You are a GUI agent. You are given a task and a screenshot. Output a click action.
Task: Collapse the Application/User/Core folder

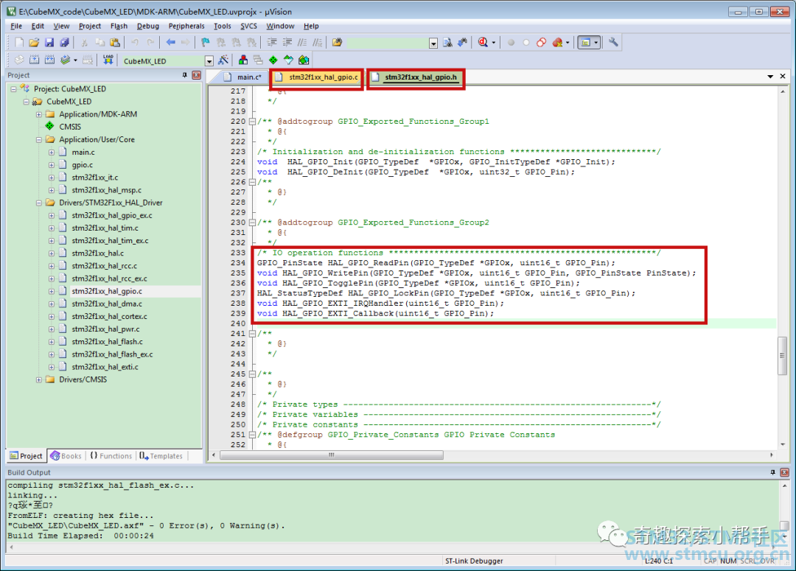(39, 139)
